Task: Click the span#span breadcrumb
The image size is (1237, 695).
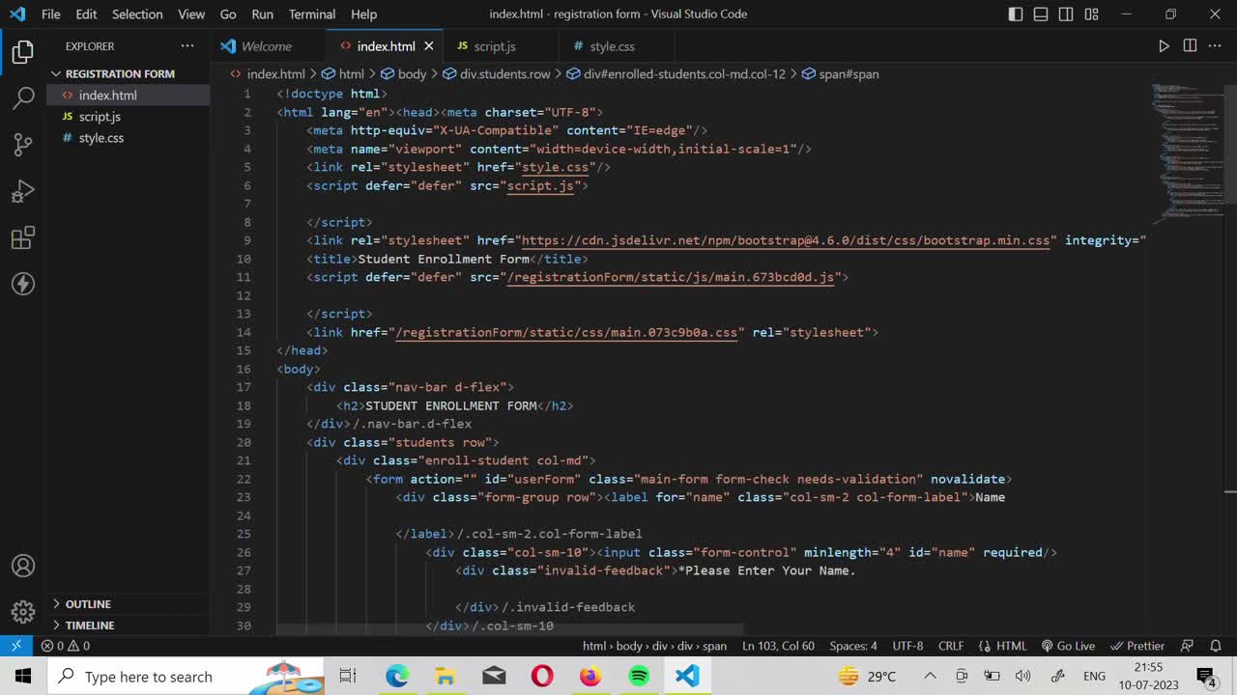Action: coord(841,73)
